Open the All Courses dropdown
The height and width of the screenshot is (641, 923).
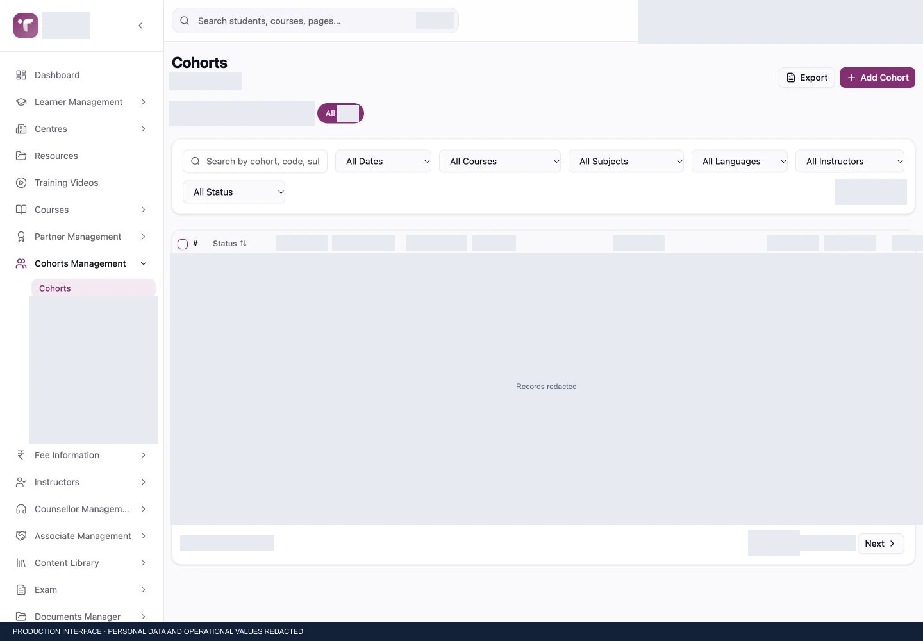[x=500, y=162]
